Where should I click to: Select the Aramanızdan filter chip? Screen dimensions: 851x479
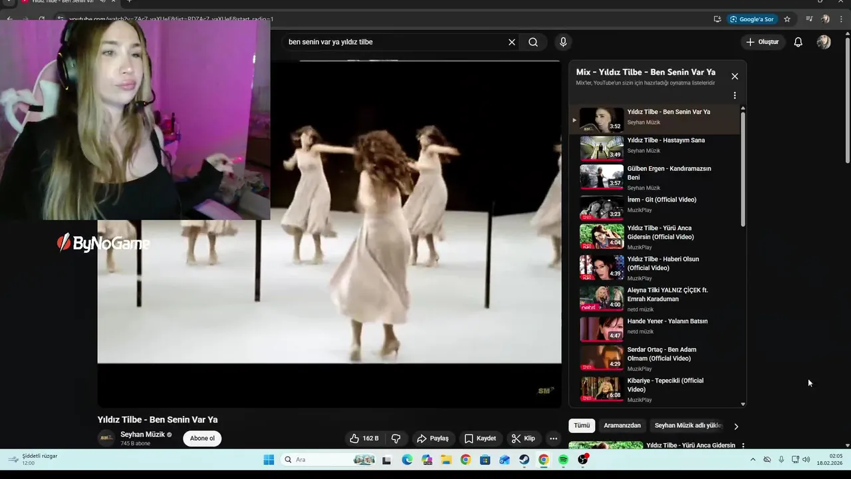coord(622,426)
